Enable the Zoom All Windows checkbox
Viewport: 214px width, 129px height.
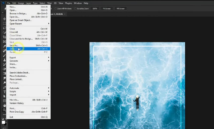pos(56,9)
